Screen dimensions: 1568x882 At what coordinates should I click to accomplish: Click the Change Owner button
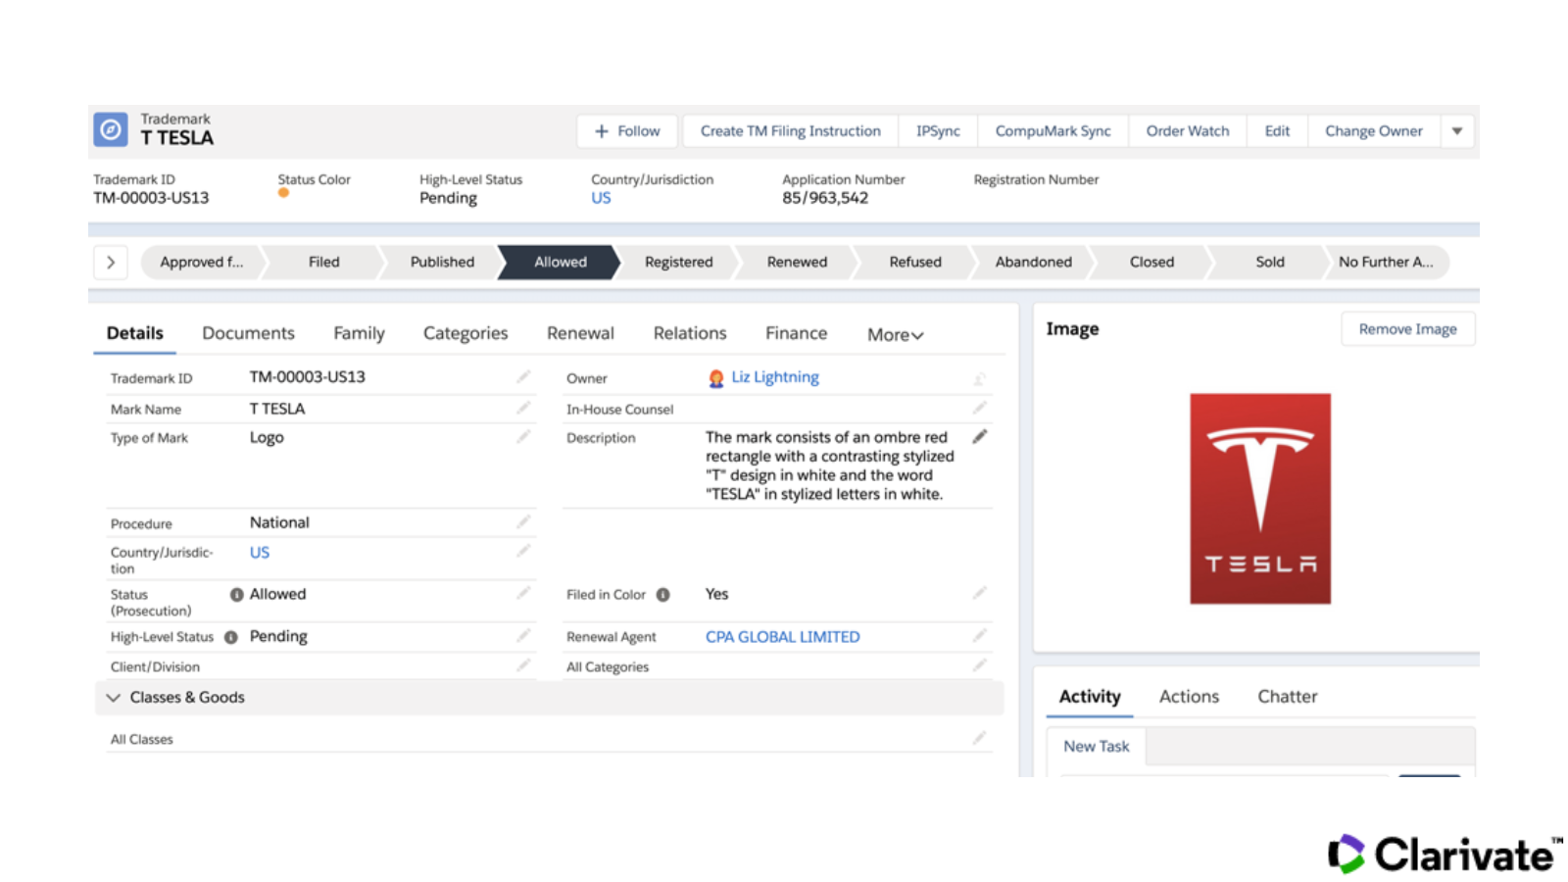pyautogui.click(x=1373, y=130)
